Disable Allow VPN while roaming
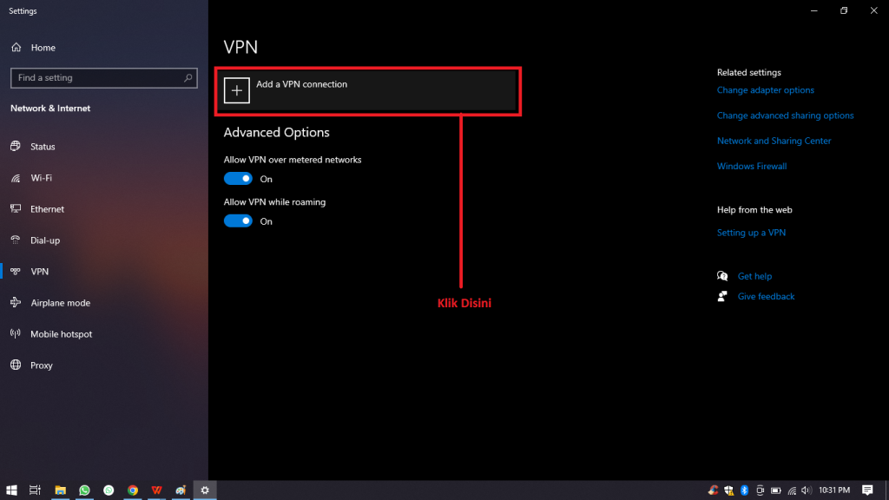 tap(238, 220)
